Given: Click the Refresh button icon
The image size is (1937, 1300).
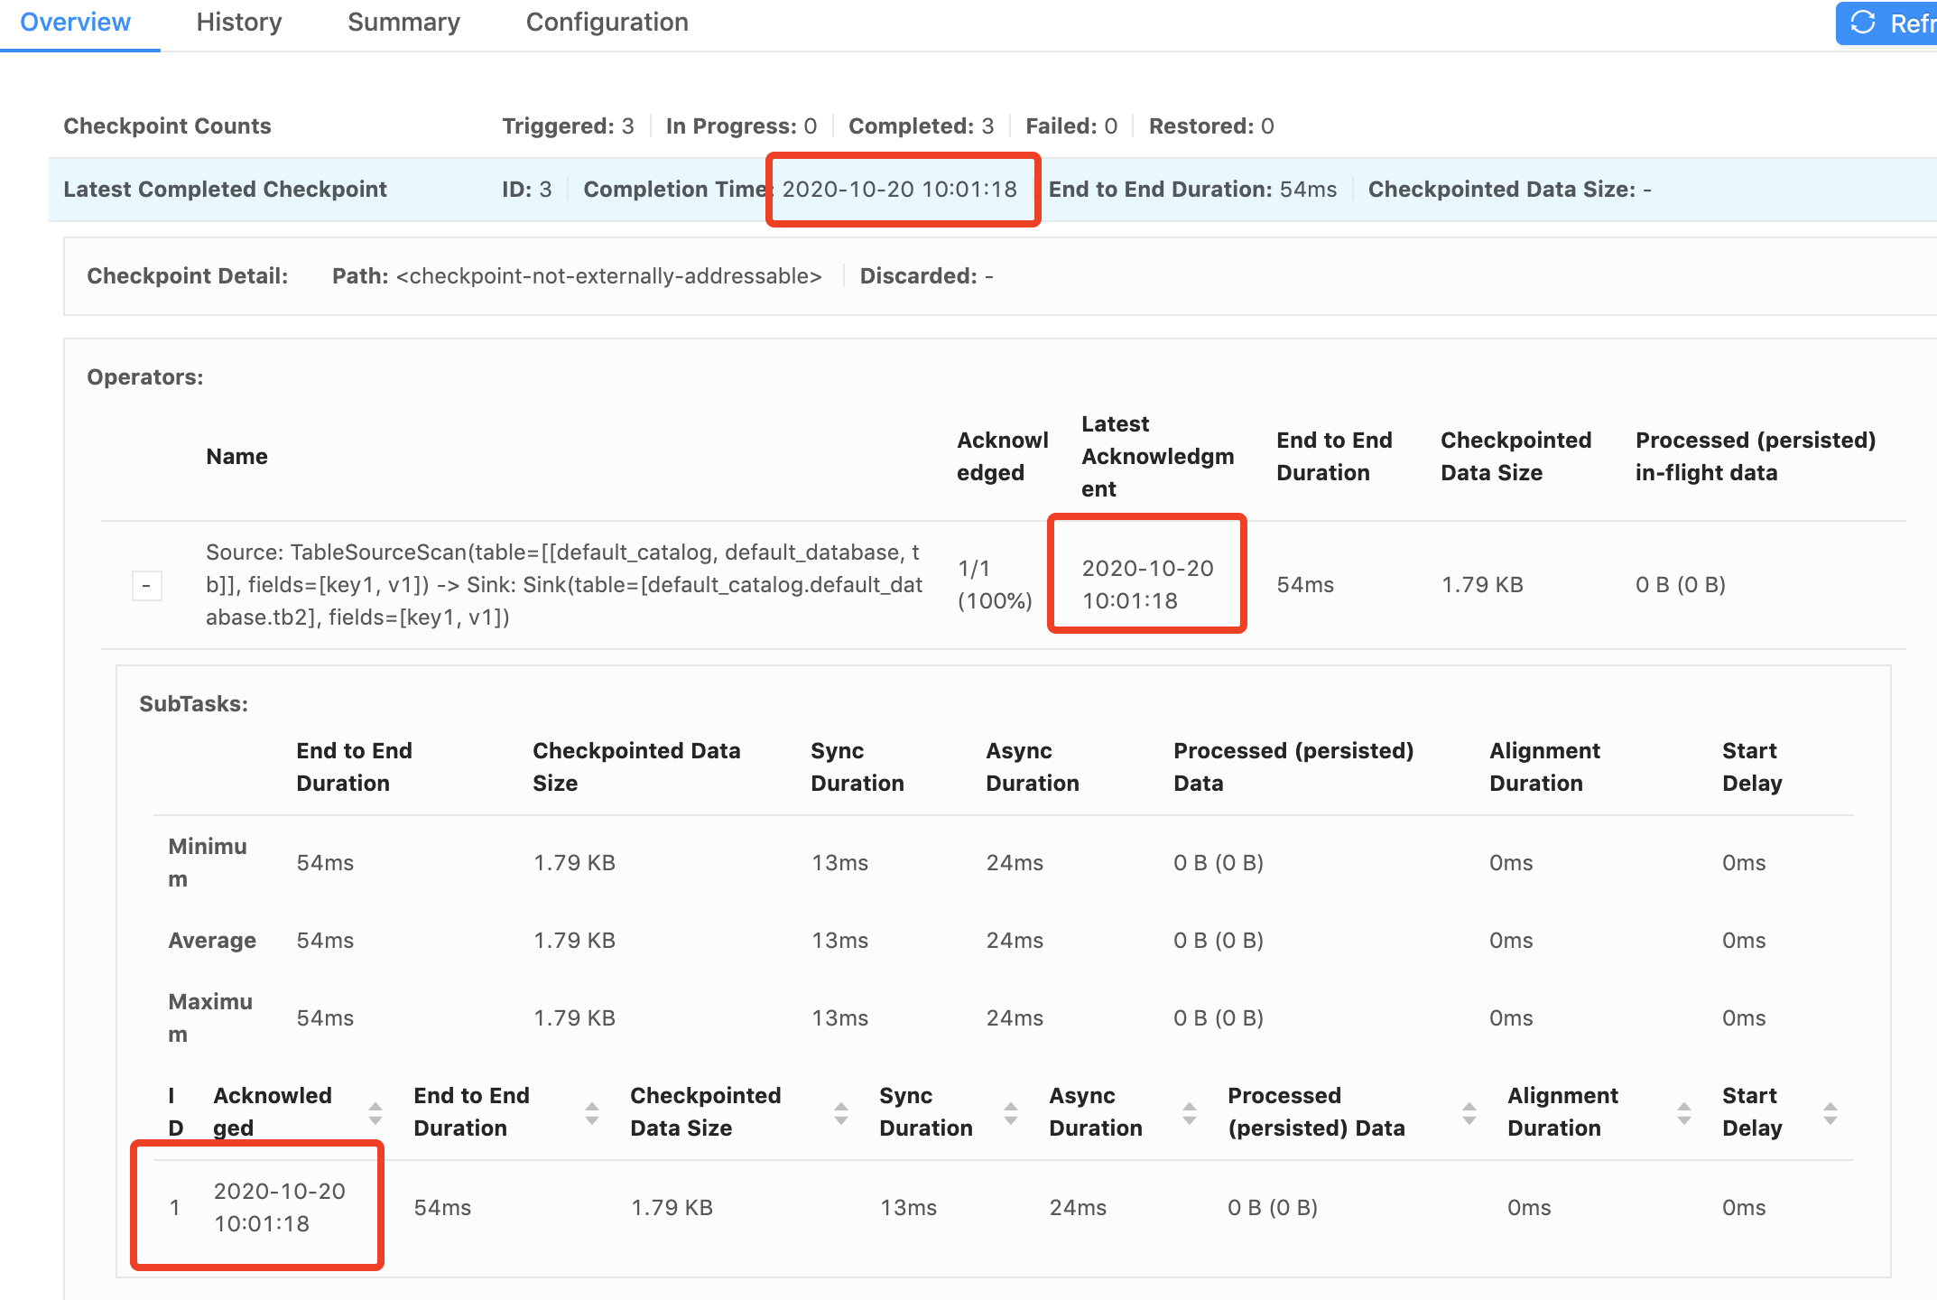Looking at the screenshot, I should [x=1864, y=23].
